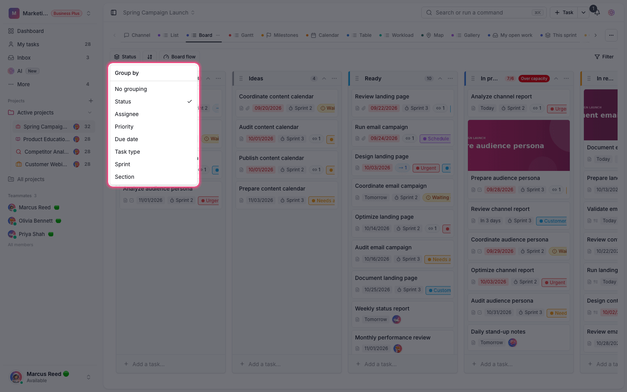Screen dimensions: 627x392
Task: Open Ready column options menu
Action: [450, 78]
